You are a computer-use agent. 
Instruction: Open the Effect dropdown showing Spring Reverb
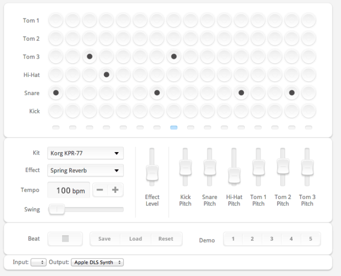pyautogui.click(x=85, y=170)
